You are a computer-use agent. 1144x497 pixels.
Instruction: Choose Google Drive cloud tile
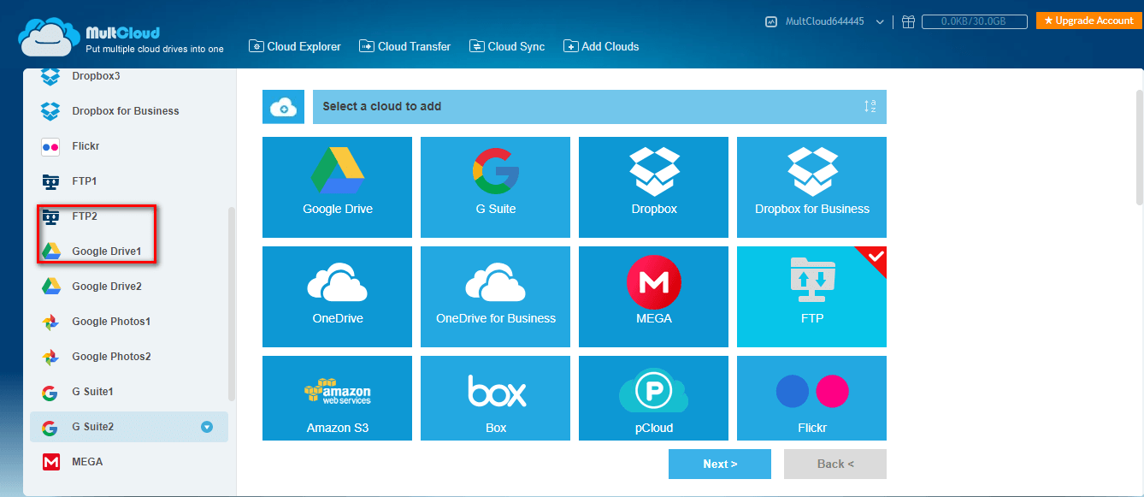click(338, 187)
